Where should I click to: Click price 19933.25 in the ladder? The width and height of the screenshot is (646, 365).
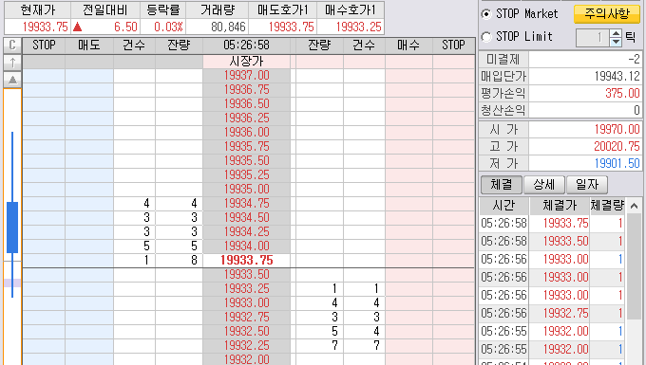coord(246,288)
